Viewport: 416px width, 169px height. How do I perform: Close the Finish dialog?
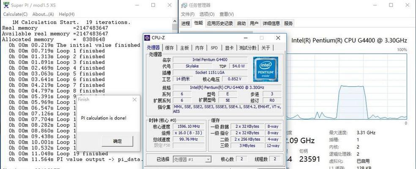pyautogui.click(x=134, y=99)
